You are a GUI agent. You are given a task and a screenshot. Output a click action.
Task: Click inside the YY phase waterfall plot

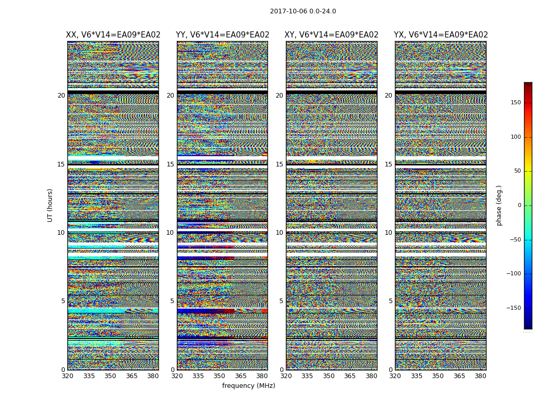point(222,206)
